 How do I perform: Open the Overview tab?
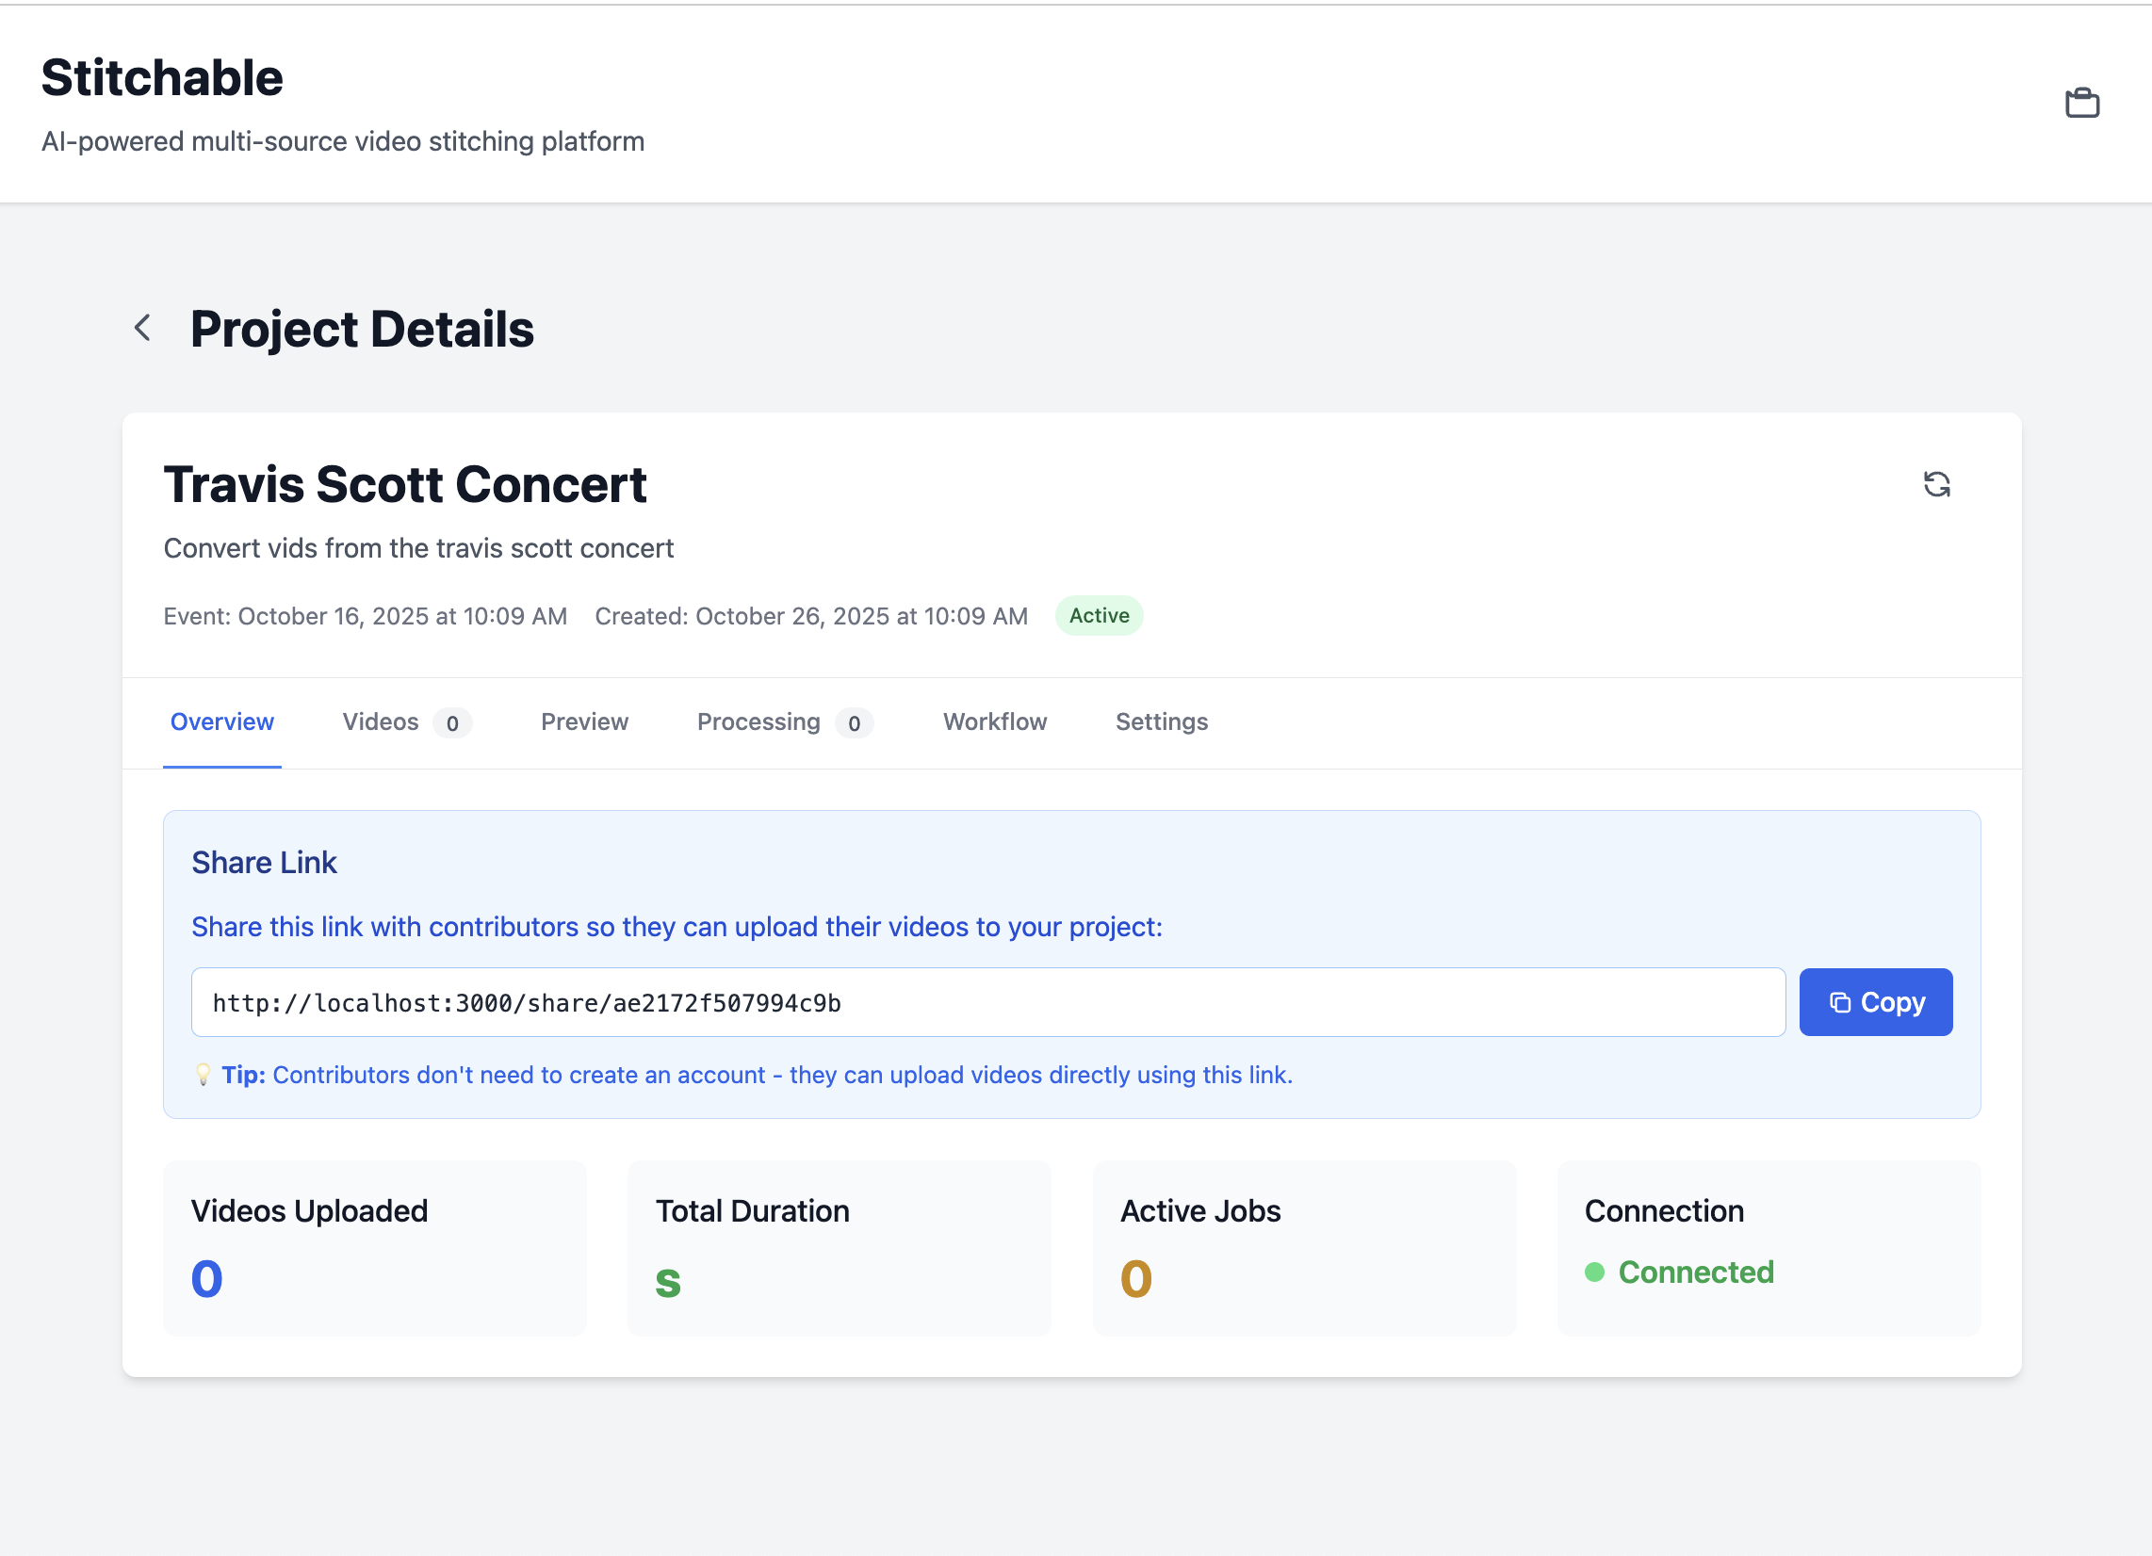pos(222,722)
